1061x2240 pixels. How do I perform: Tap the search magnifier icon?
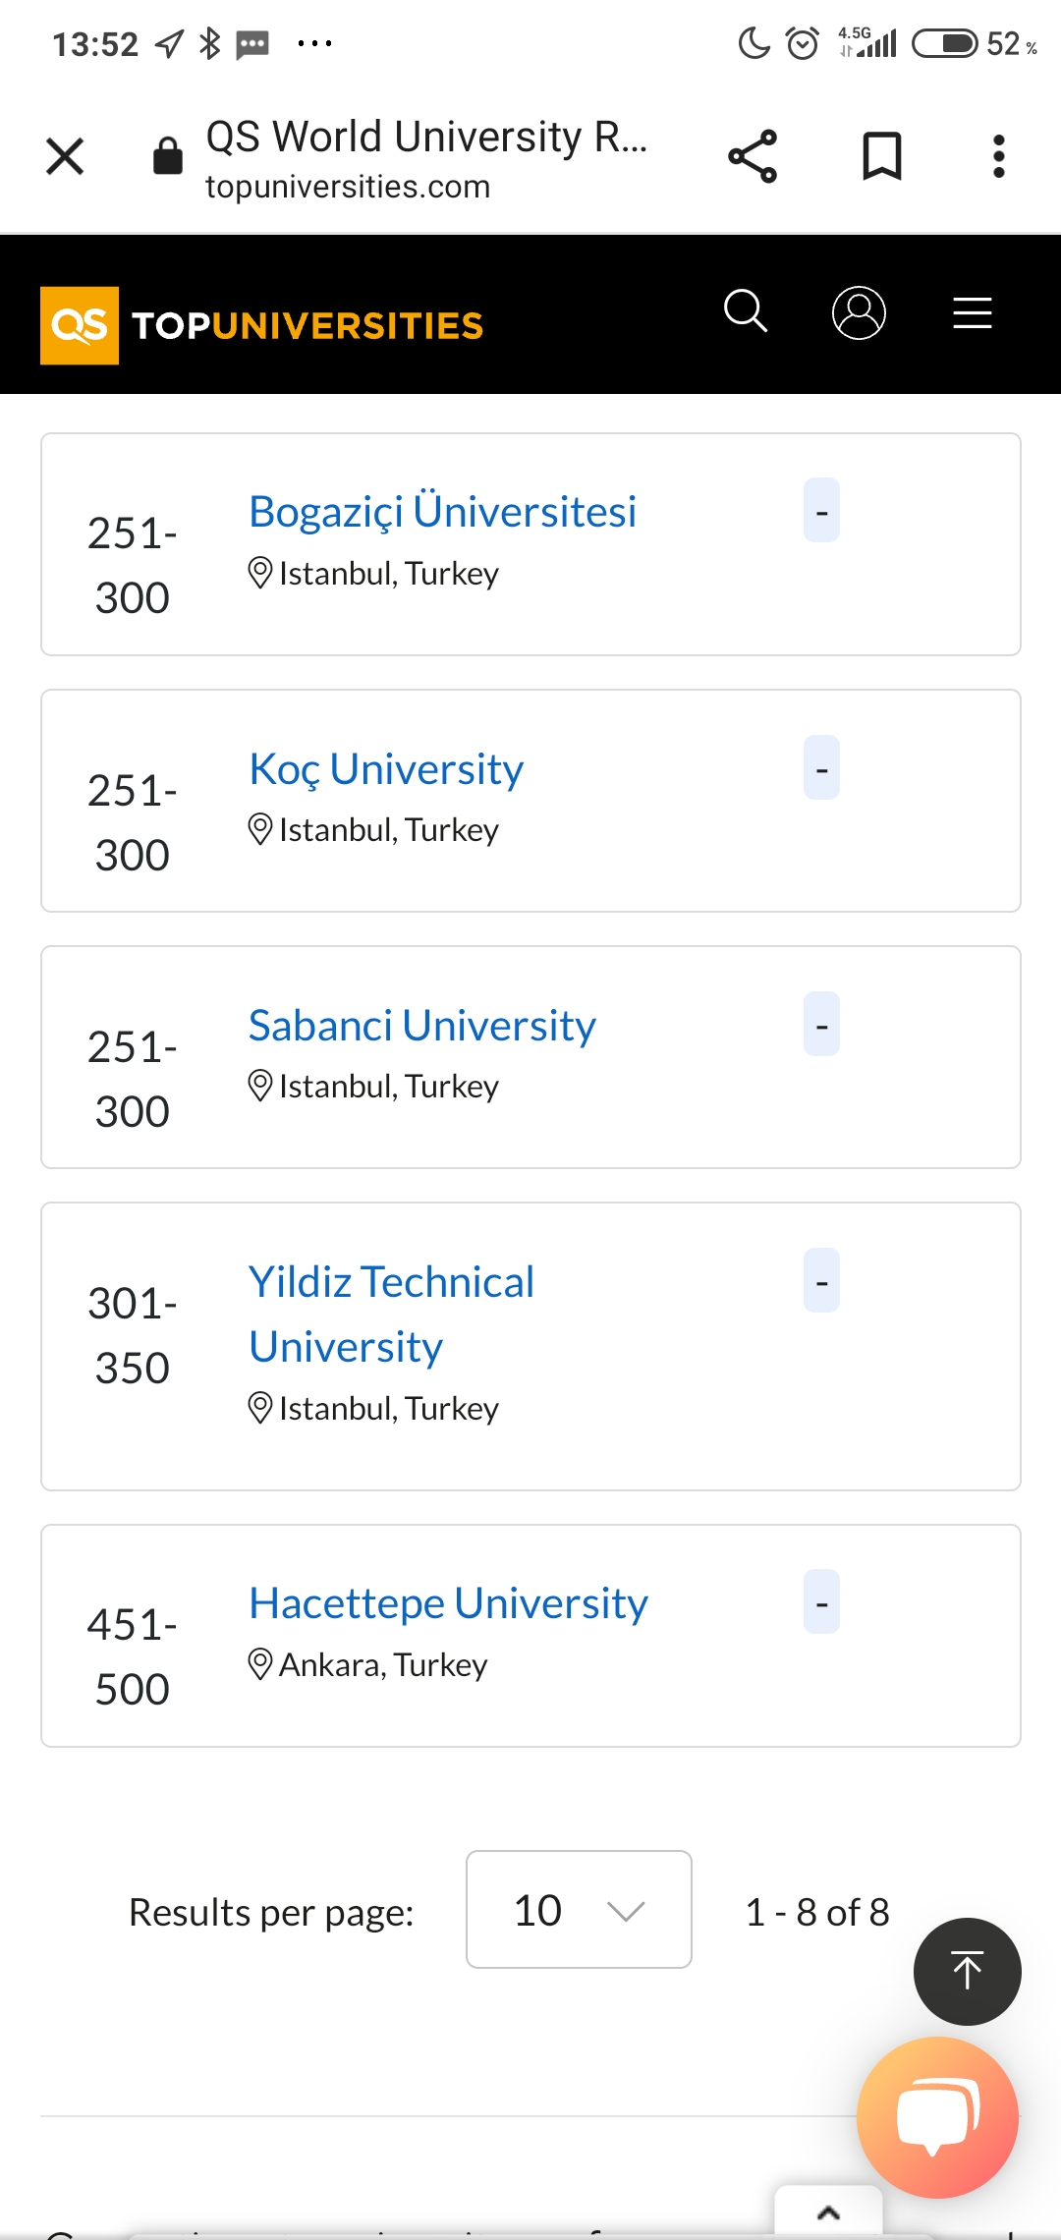(x=746, y=312)
